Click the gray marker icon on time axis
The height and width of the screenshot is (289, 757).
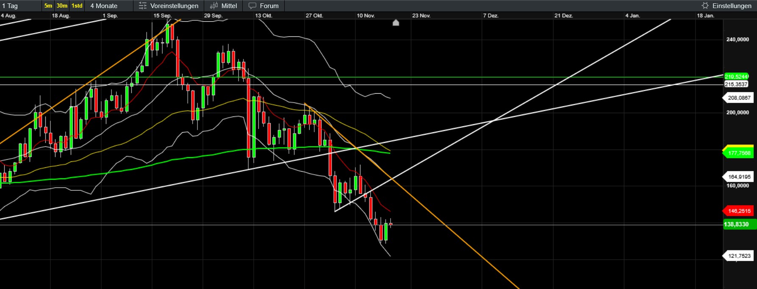tap(396, 23)
